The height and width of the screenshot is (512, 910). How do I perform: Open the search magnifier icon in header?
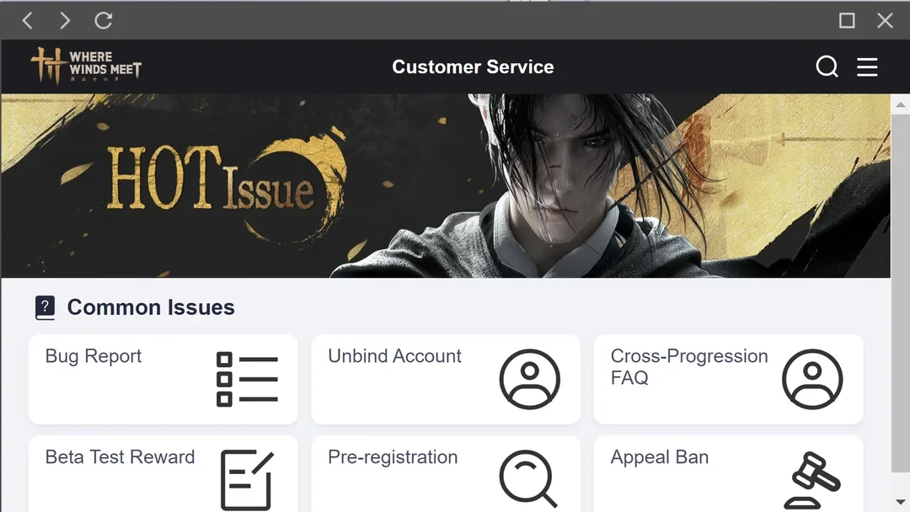click(827, 67)
